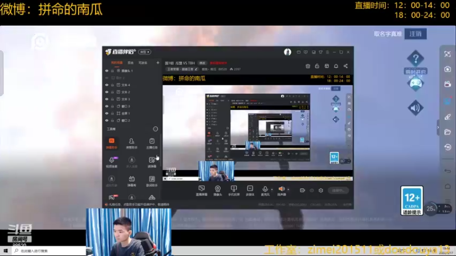Open emulator shared folder icon

[x=447, y=132]
